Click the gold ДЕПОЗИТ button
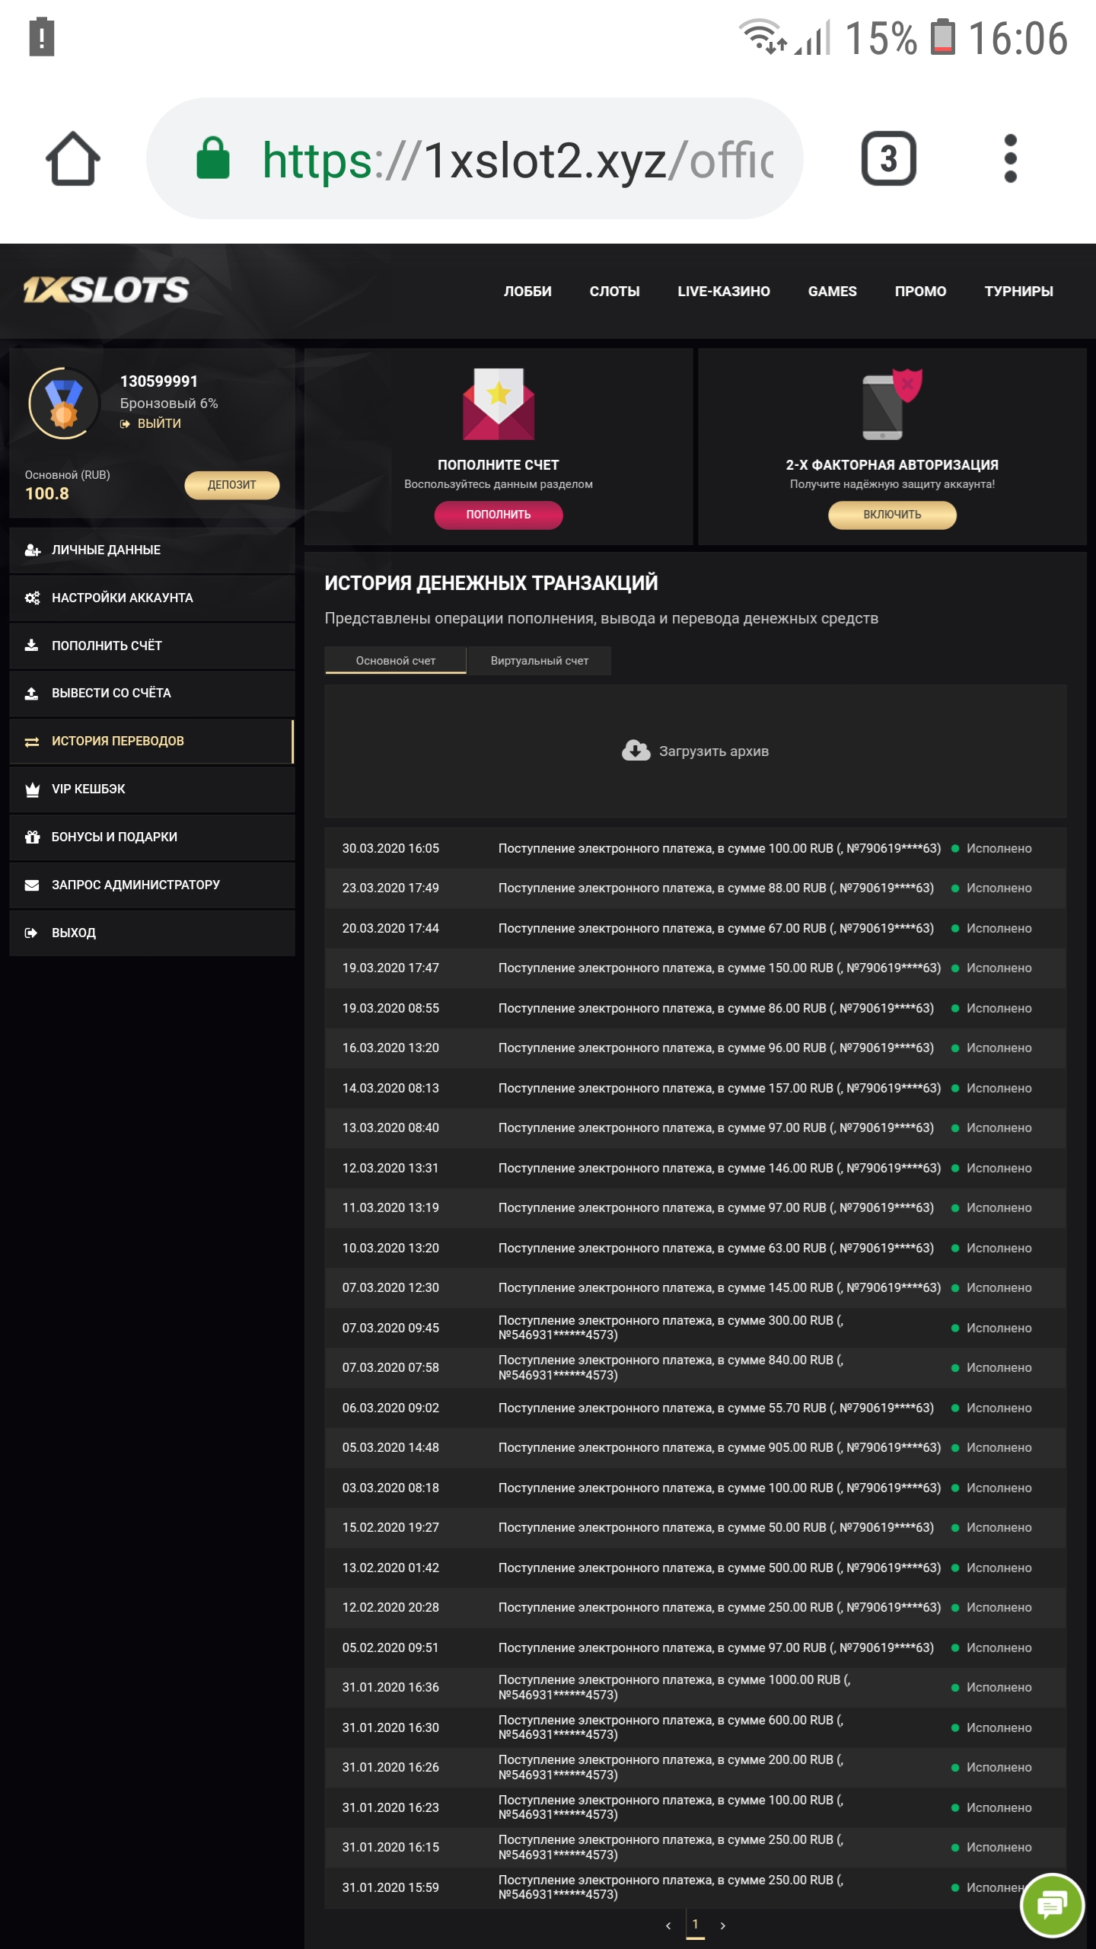Screen dimensions: 1096x1949 [232, 485]
